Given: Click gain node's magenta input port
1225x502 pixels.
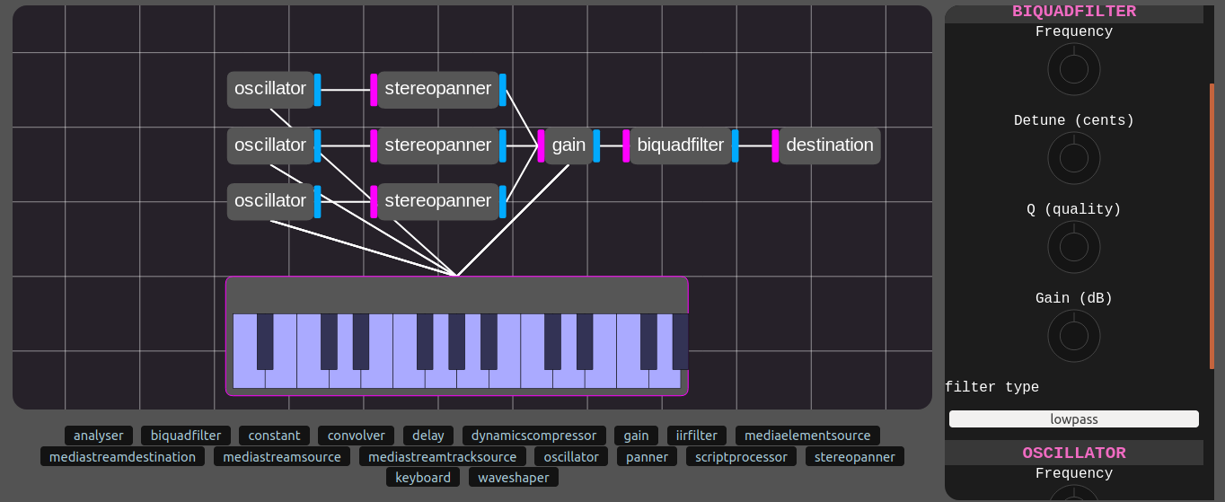Looking at the screenshot, I should pos(541,145).
